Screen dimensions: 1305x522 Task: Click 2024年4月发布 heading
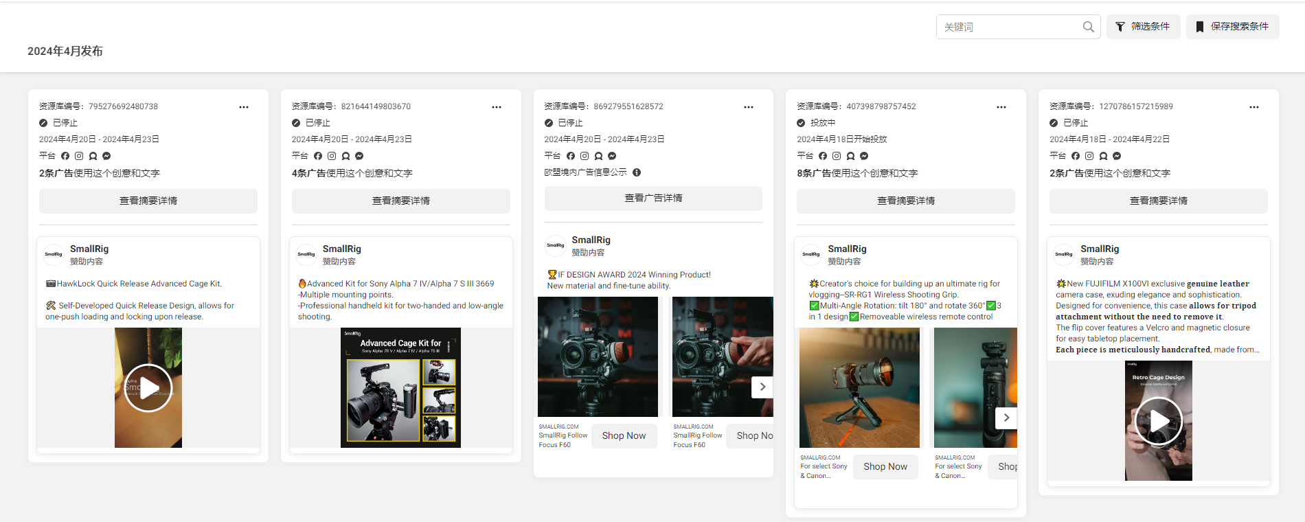(x=65, y=51)
